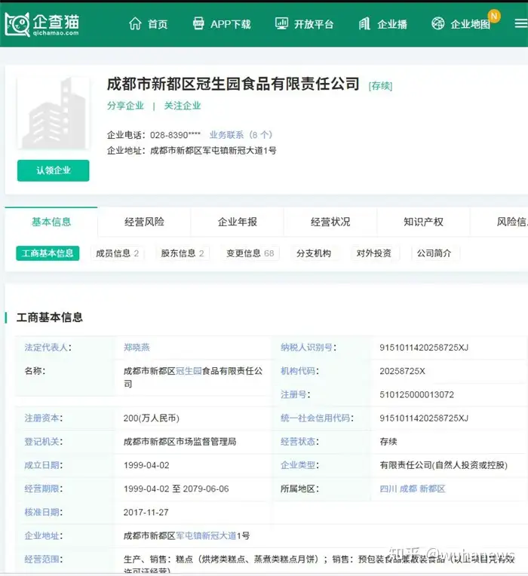Click the [存续] status tag

380,86
